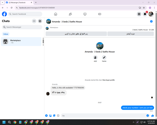The image size is (157, 125).
Task: Open conversation information icon
Action: (x=151, y=21)
